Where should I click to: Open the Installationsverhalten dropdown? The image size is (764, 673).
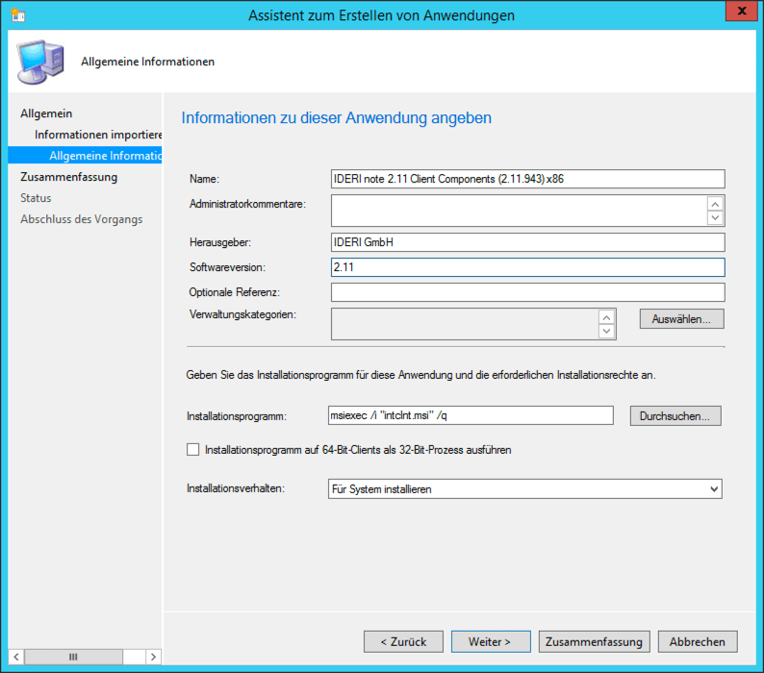pos(524,489)
